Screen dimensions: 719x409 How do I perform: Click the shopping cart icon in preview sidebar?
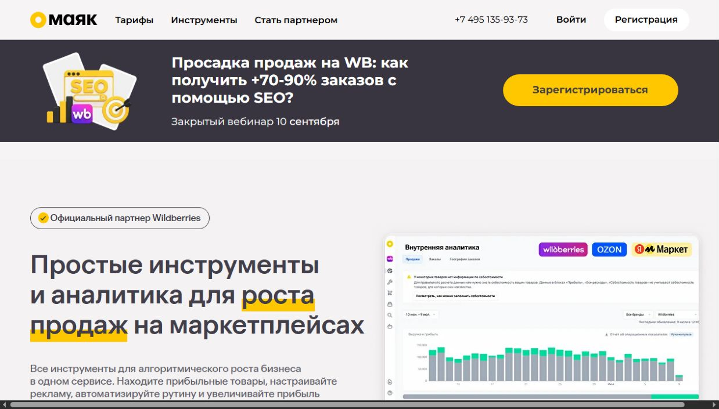point(390,293)
